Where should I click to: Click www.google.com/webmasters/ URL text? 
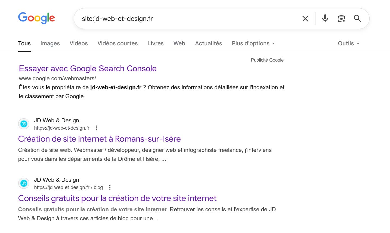pyautogui.click(x=57, y=78)
